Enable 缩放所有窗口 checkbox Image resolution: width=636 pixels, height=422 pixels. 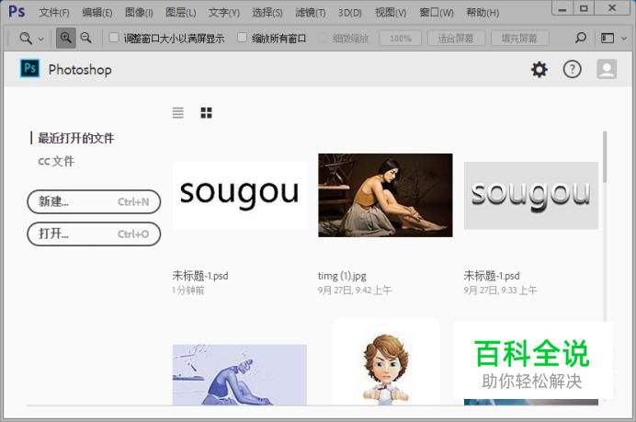tap(242, 38)
